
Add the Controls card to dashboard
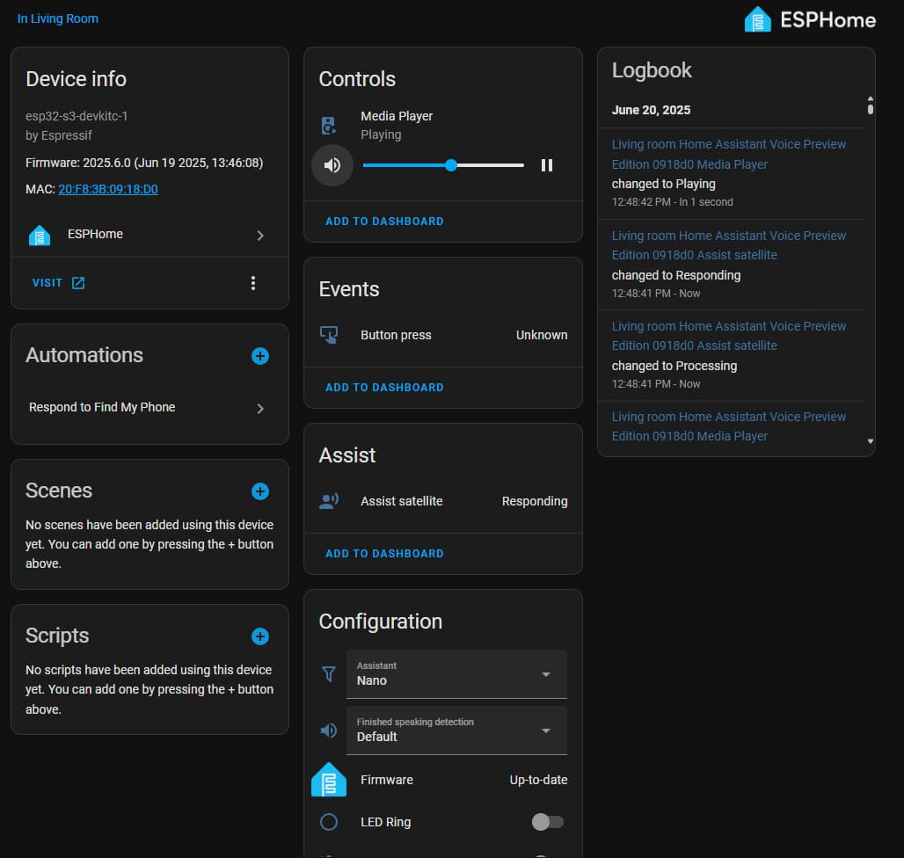(x=384, y=222)
